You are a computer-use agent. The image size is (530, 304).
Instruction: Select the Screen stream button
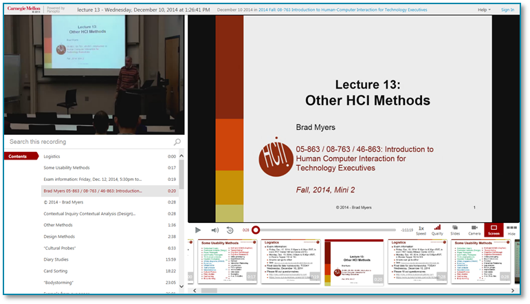click(x=494, y=230)
